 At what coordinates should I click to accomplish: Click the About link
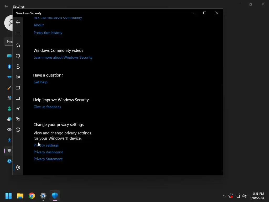tap(39, 25)
